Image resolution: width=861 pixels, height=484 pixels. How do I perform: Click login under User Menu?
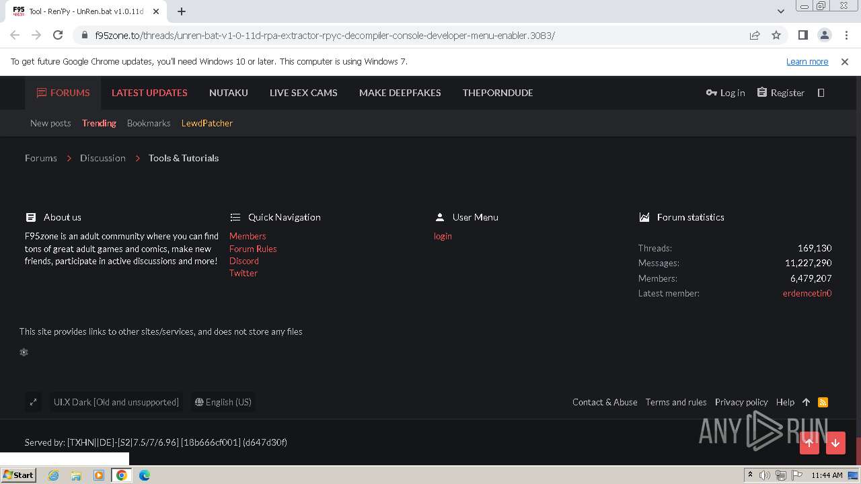(443, 236)
